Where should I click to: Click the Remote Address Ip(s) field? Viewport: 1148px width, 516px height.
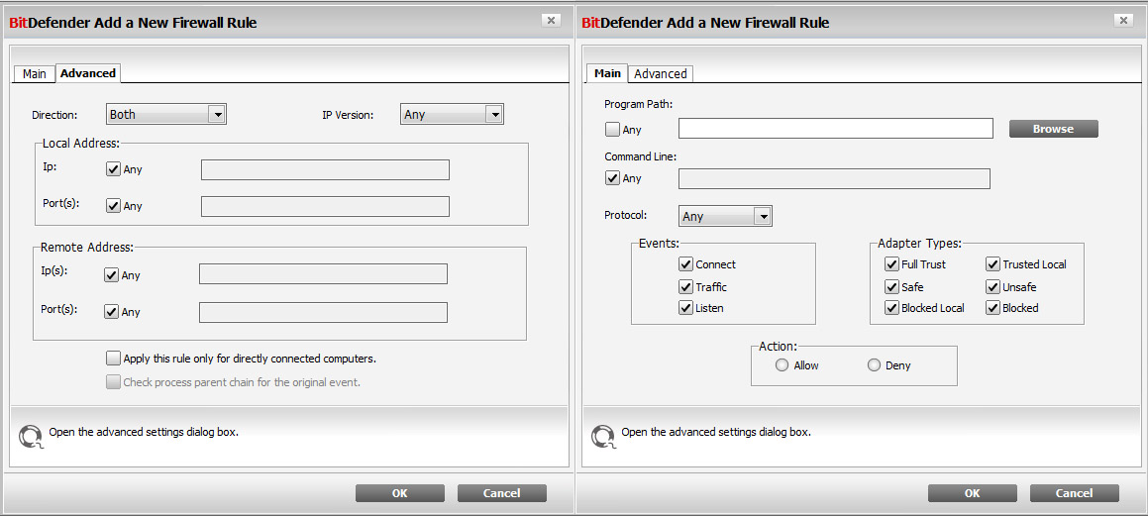[323, 273]
